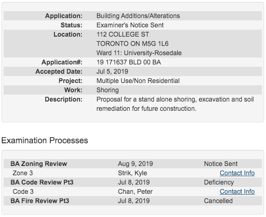Click the Accepted Date value Jul 5, 2019

(x=112, y=71)
